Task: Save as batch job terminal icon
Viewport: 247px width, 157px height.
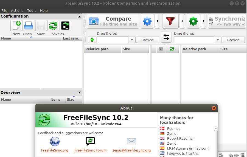Action: coord(65,26)
